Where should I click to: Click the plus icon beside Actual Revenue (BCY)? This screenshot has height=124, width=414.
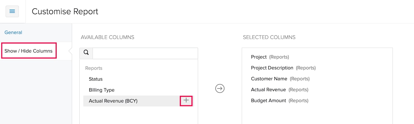[x=186, y=100]
